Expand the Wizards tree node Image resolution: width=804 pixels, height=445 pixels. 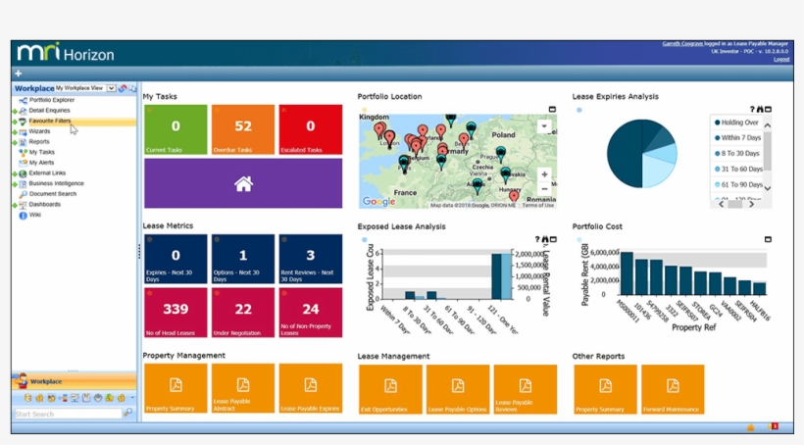click(x=15, y=131)
